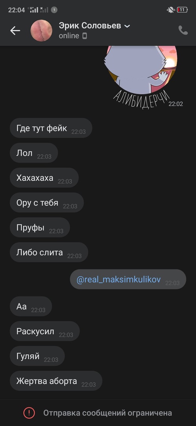196x426 pixels.
Task: Tap the back arrow icon
Action: pos(15,31)
